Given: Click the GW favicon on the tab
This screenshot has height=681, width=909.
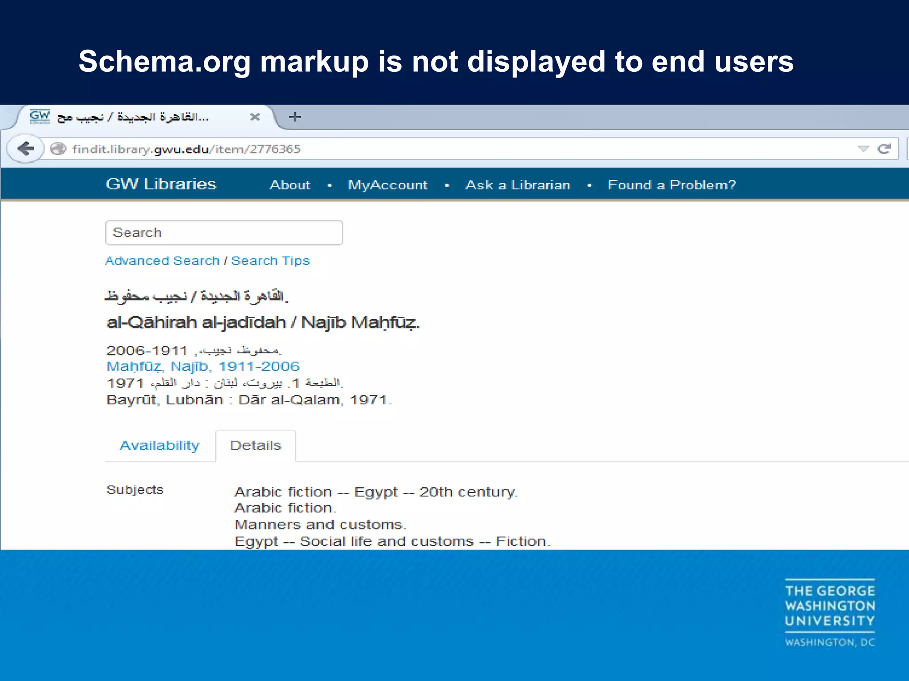Looking at the screenshot, I should [x=40, y=117].
